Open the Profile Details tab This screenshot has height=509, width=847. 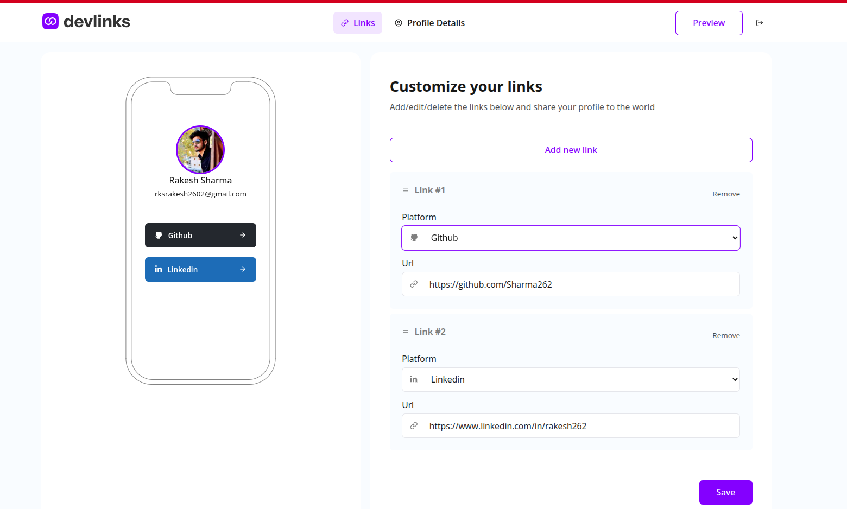pos(429,23)
